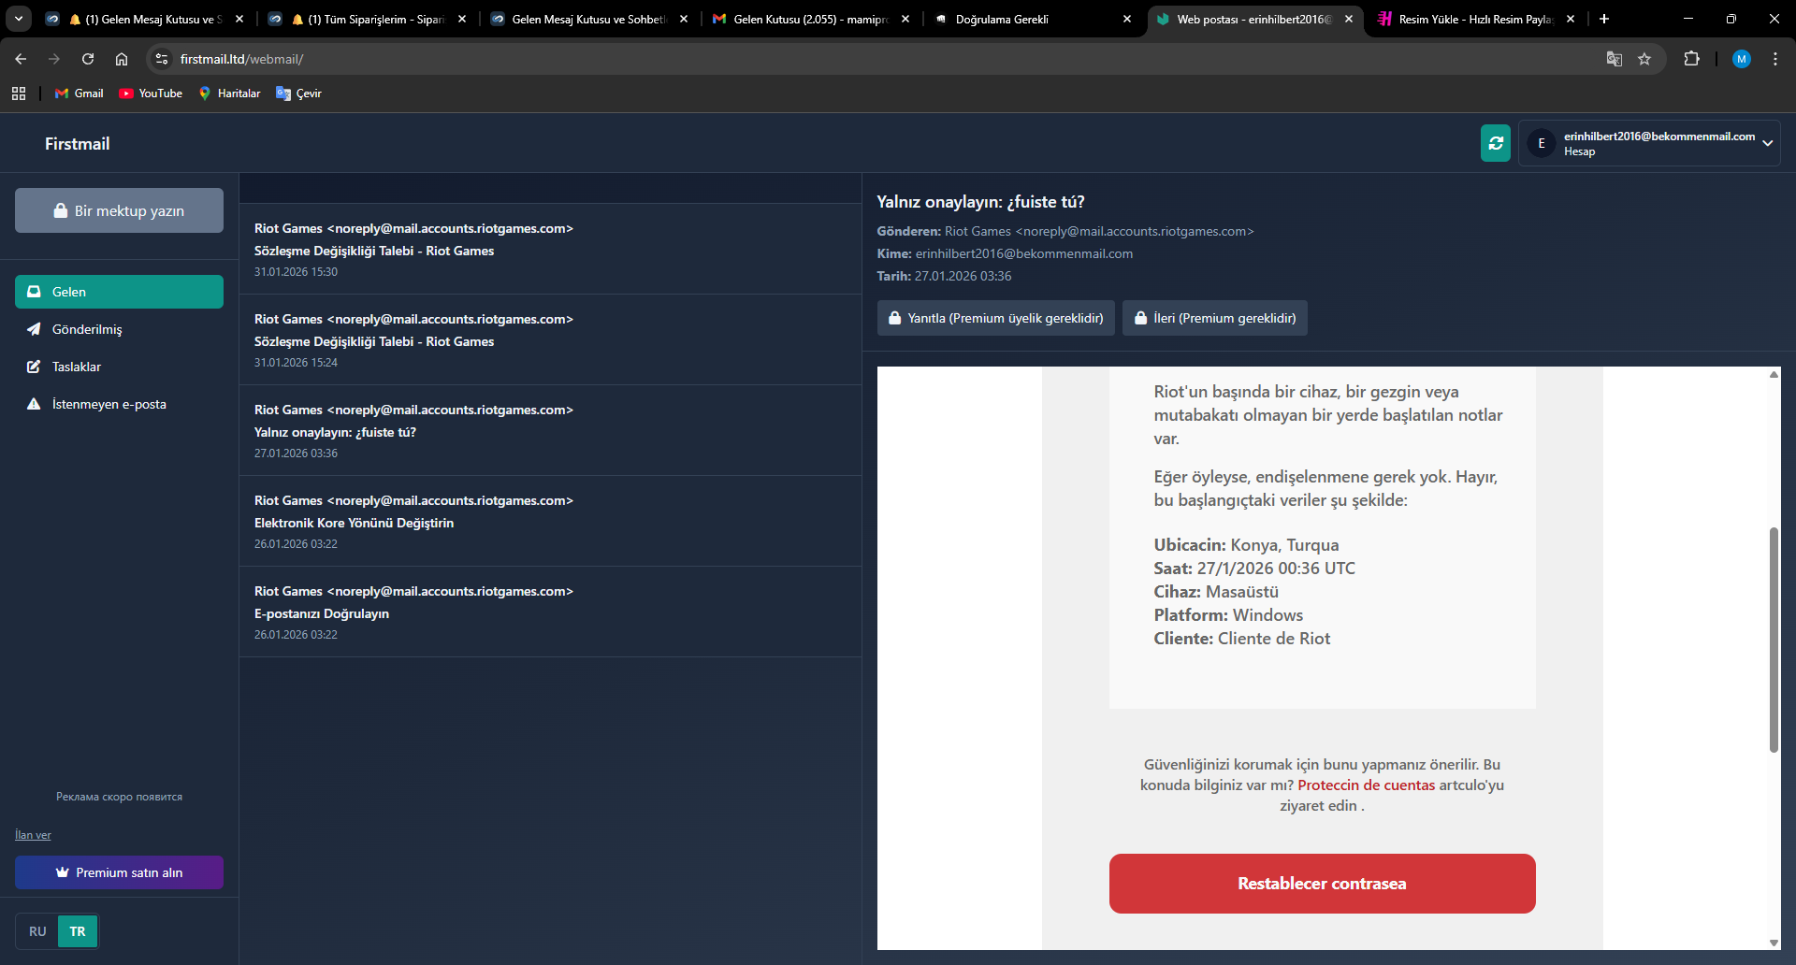
Task: Open email Yalnız onaylayın: ¿fuiste tú? in list
Action: (550, 430)
